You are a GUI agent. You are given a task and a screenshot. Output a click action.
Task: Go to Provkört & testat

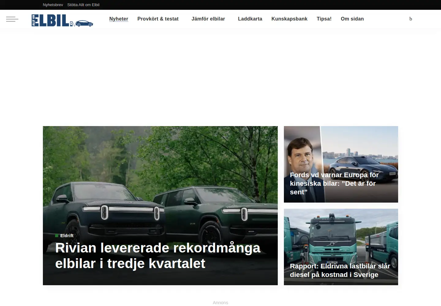(x=158, y=19)
